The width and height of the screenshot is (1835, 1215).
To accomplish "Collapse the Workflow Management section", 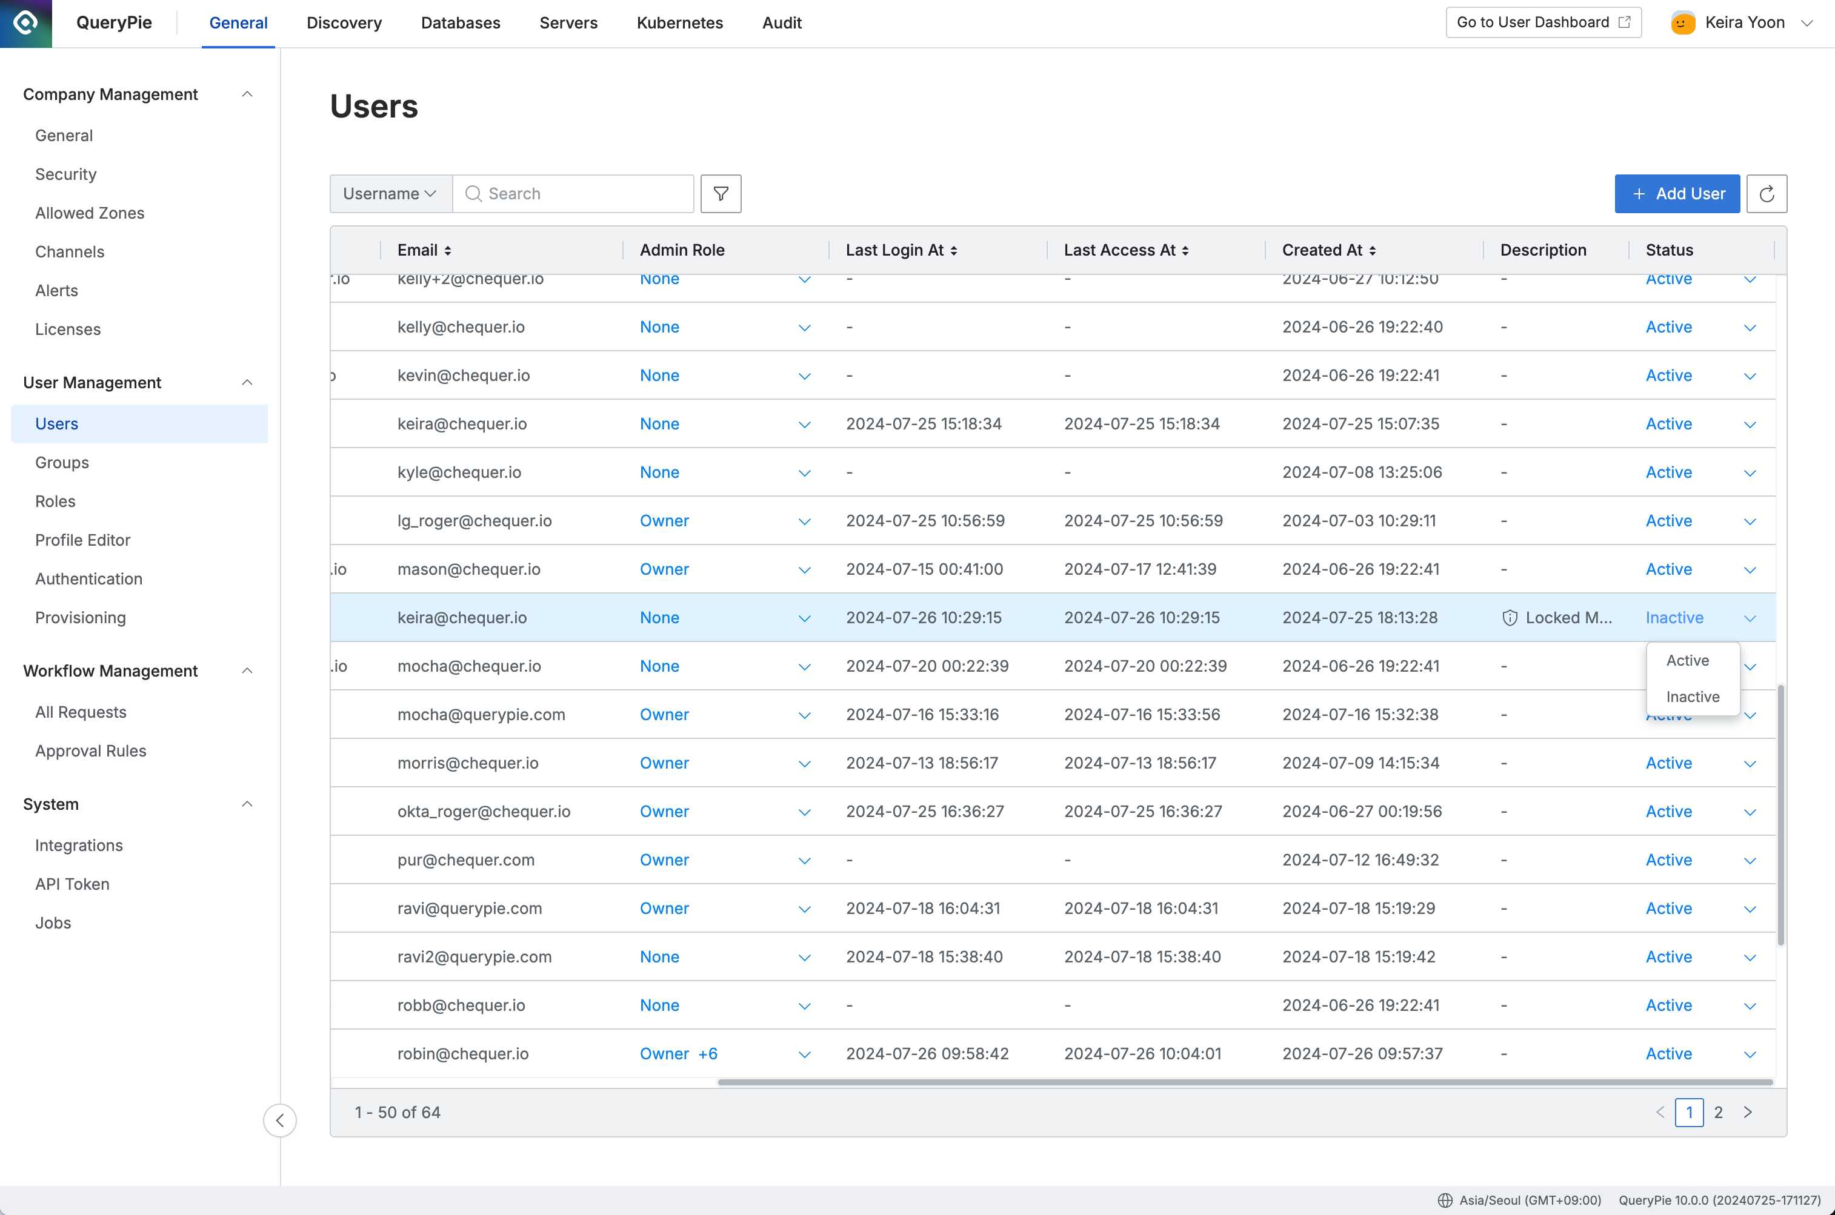I will pyautogui.click(x=247, y=670).
